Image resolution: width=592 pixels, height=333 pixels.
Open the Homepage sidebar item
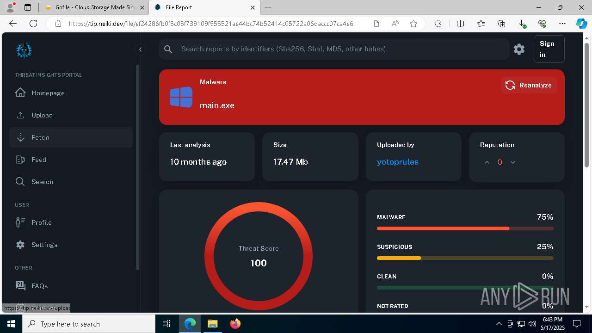[71, 93]
